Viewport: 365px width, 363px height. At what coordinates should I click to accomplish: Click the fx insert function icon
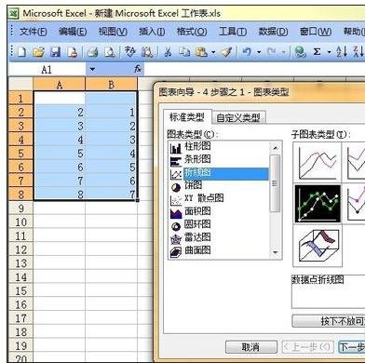(x=138, y=69)
